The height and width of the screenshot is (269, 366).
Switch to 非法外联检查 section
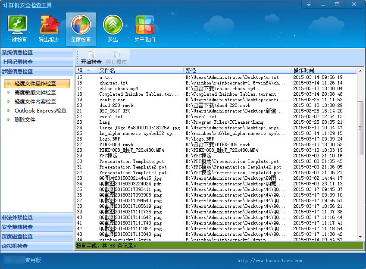[37, 218]
